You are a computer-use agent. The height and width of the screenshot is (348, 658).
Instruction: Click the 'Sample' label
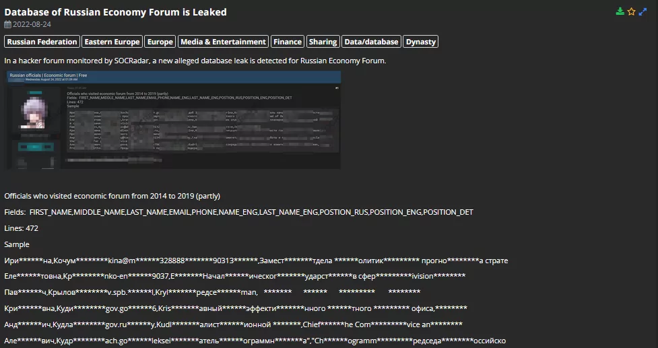point(17,244)
